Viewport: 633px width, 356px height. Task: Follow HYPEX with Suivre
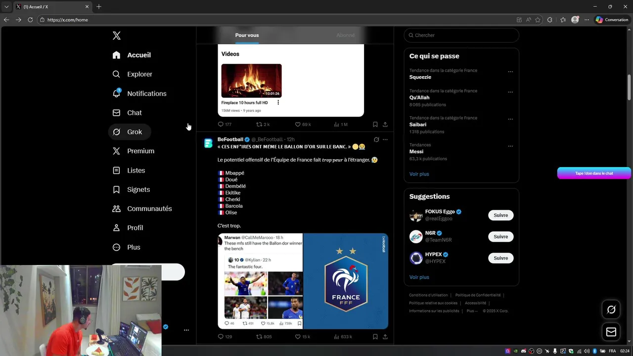point(500,258)
